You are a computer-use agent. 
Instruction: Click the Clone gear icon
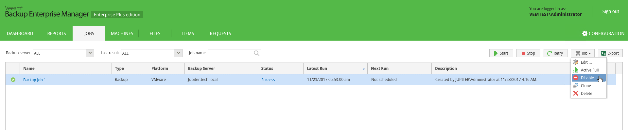coord(576,85)
